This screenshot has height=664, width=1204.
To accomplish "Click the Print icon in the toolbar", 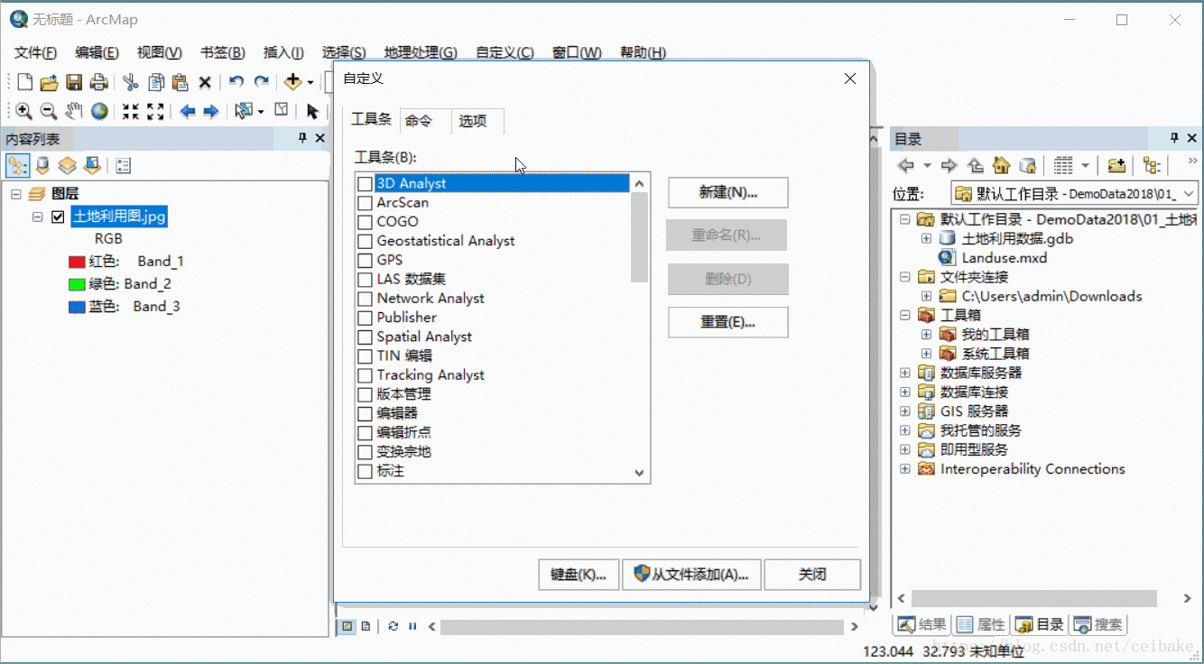I will tap(98, 83).
